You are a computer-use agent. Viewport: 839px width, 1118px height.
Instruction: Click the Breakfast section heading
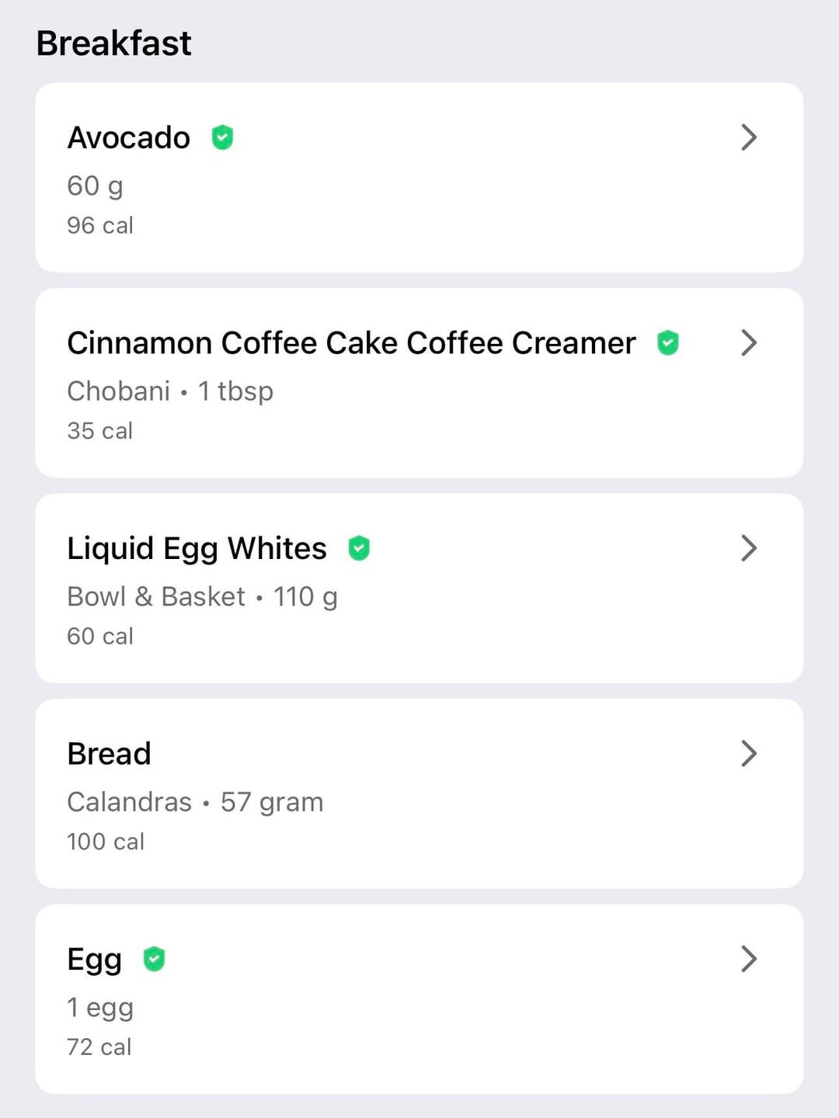[x=113, y=43]
